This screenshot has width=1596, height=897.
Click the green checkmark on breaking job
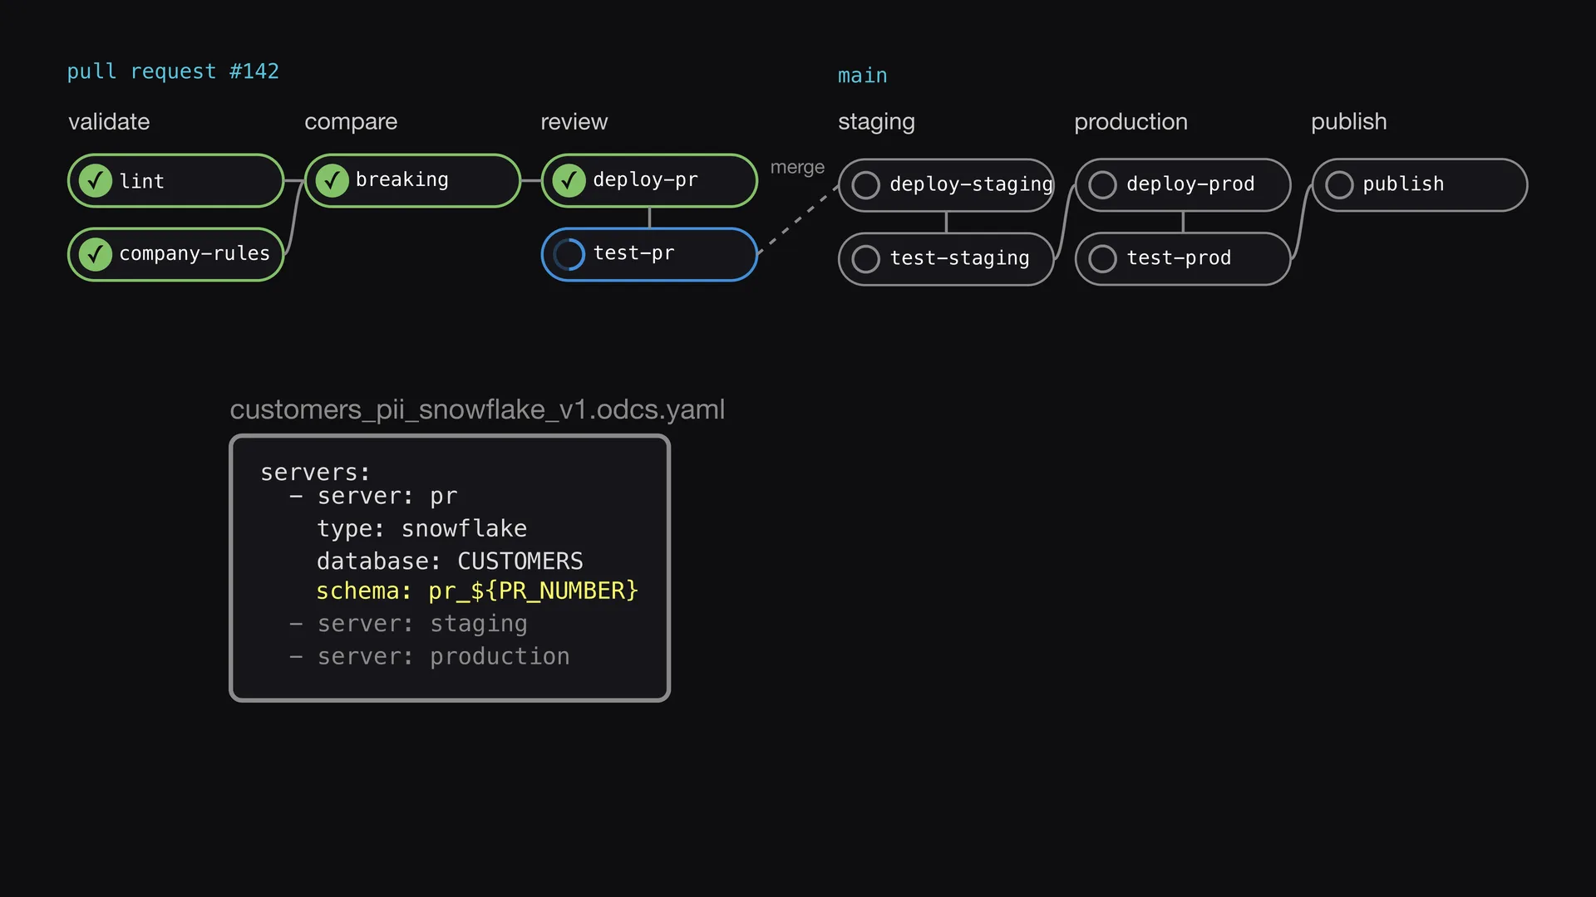(x=332, y=180)
